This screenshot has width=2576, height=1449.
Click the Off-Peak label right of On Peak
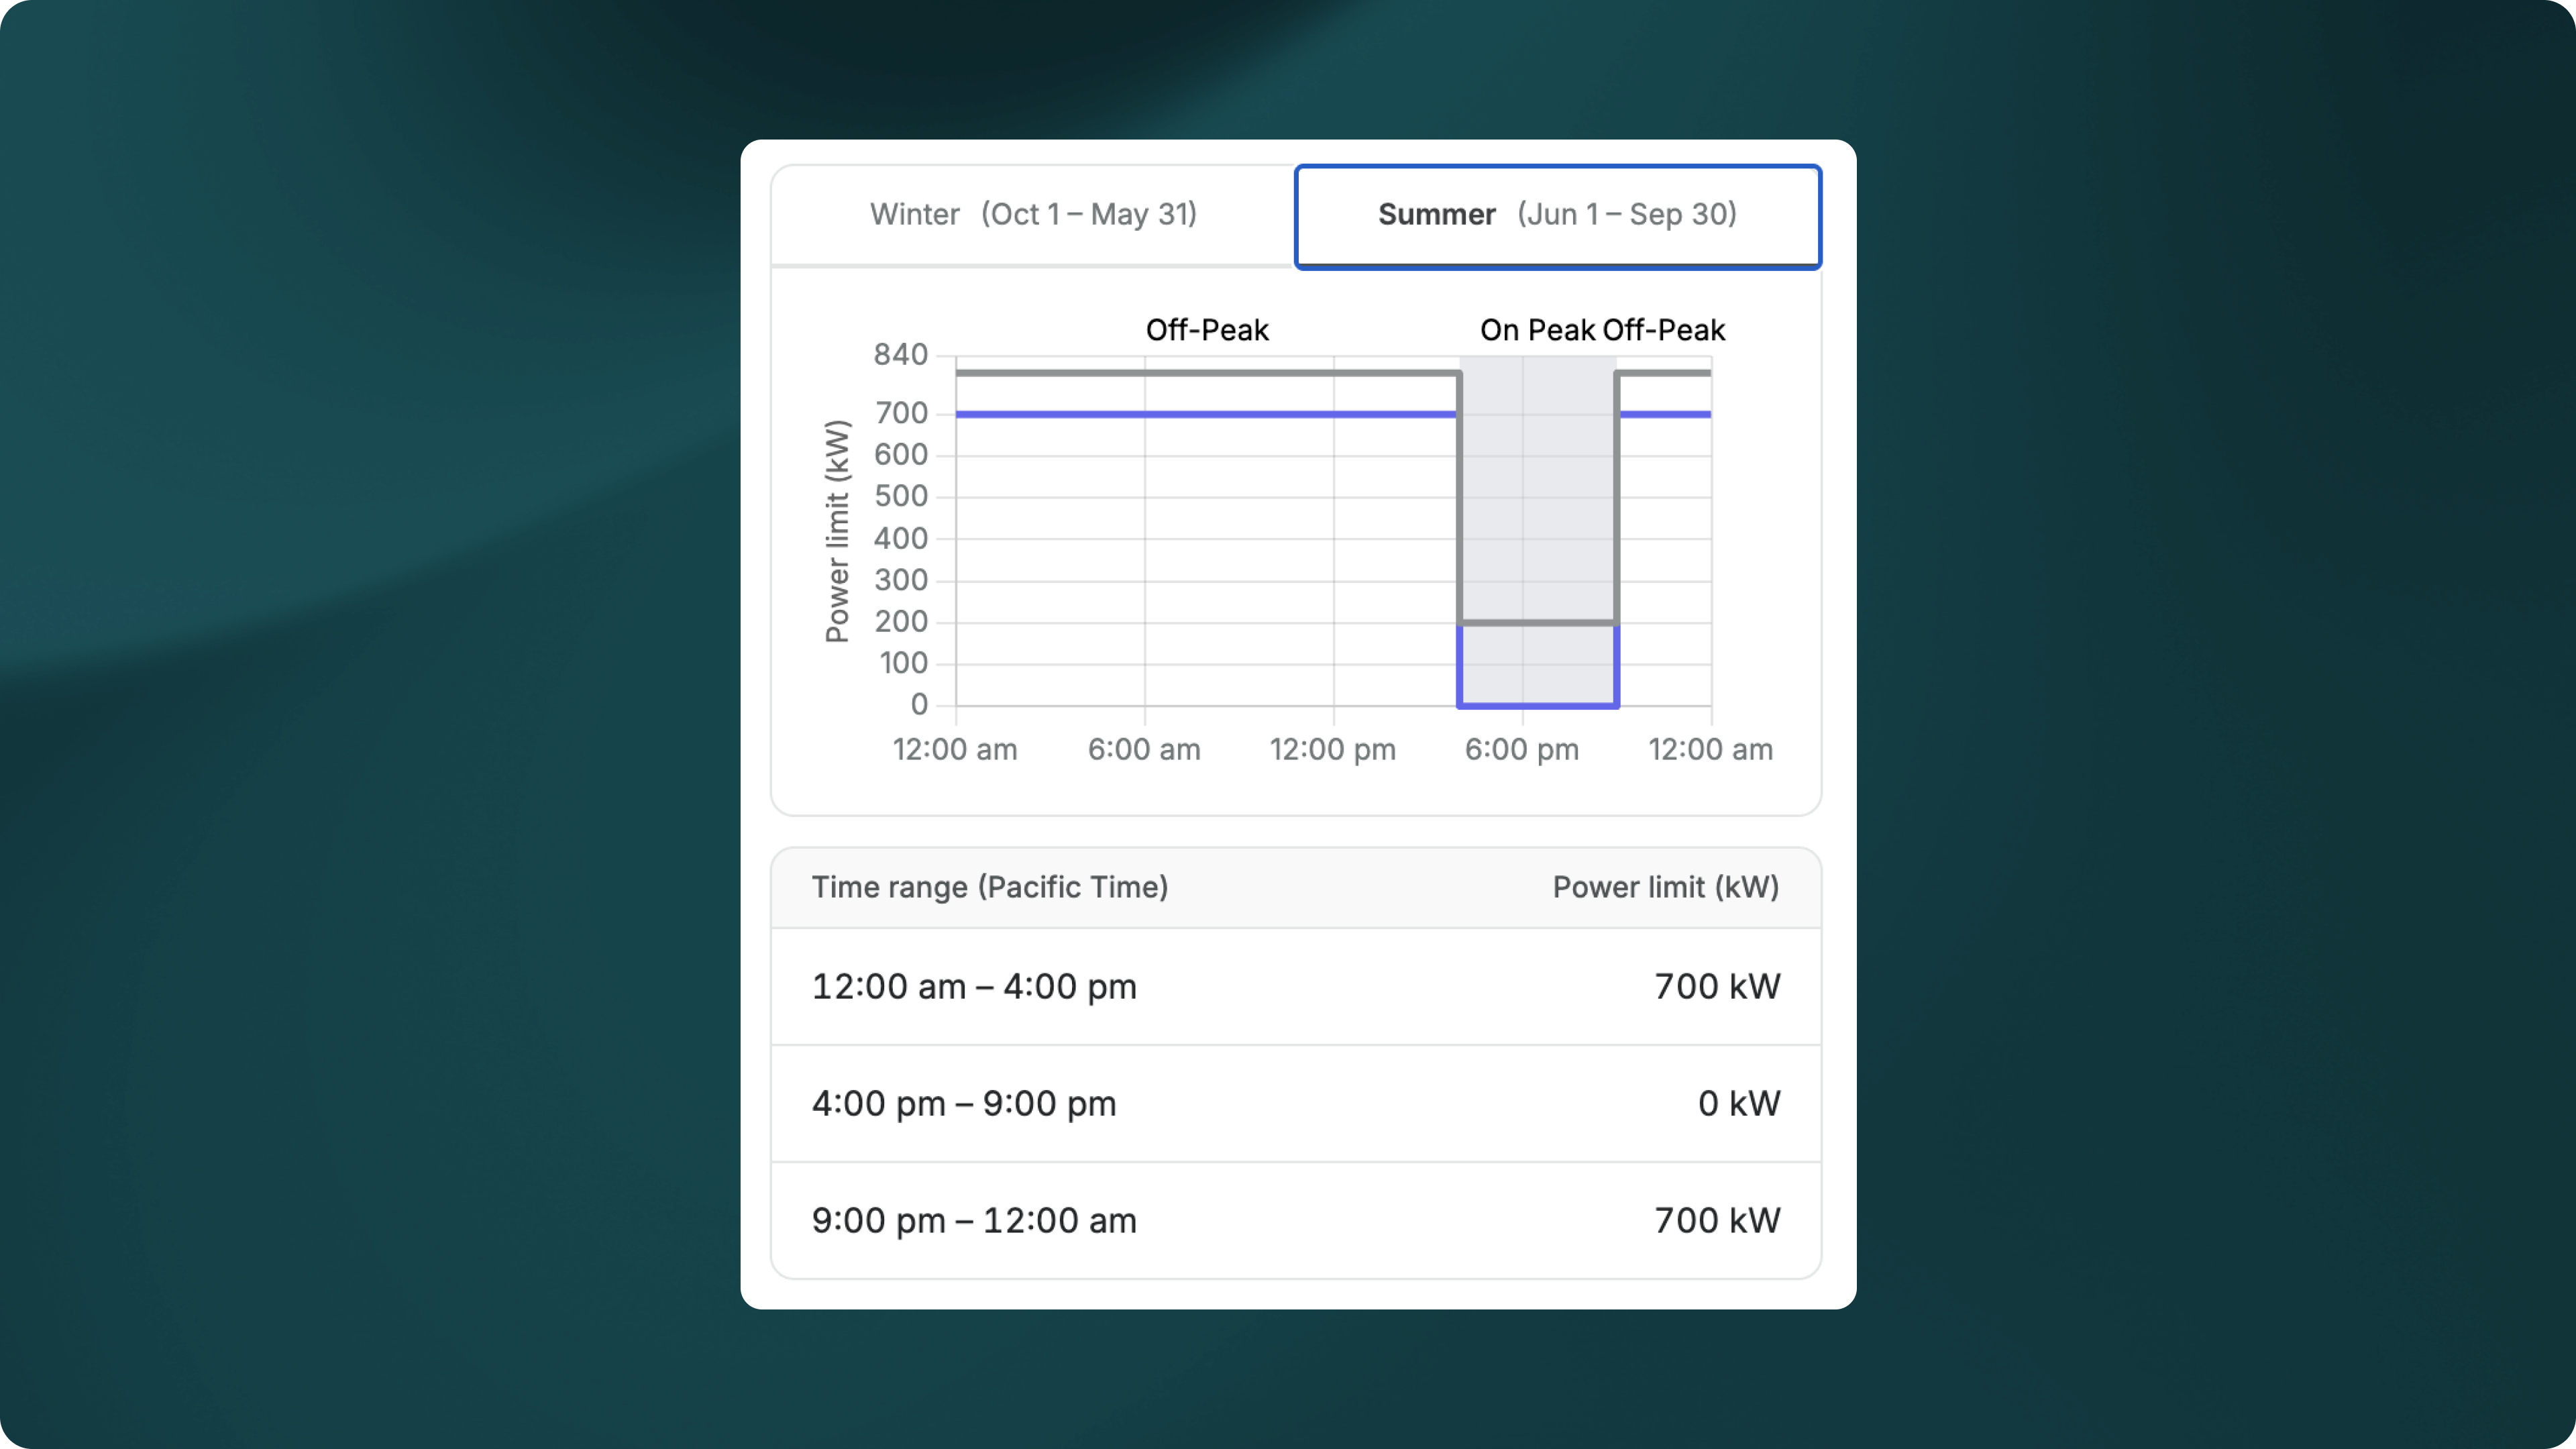[1664, 330]
